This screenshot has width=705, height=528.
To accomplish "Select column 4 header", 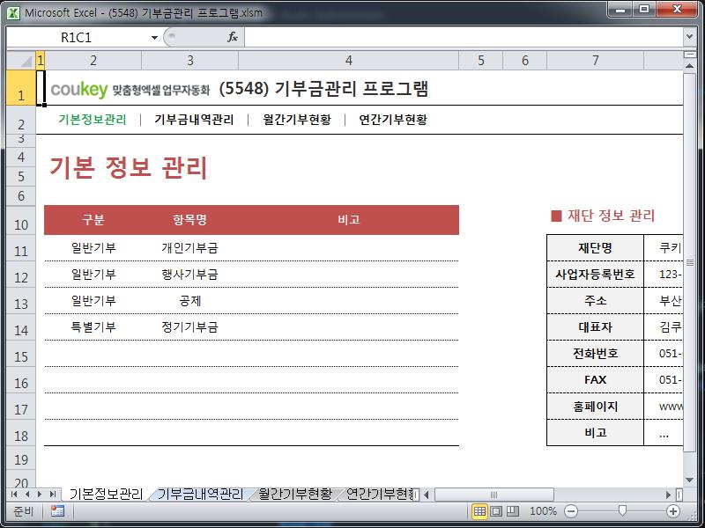I will 348,60.
